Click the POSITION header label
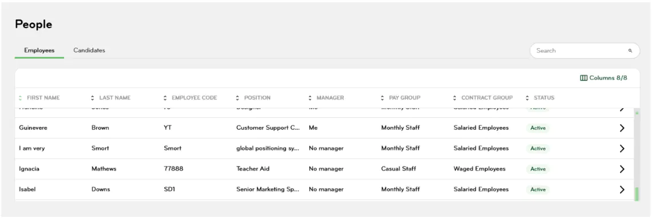The image size is (652, 218). coord(257,98)
